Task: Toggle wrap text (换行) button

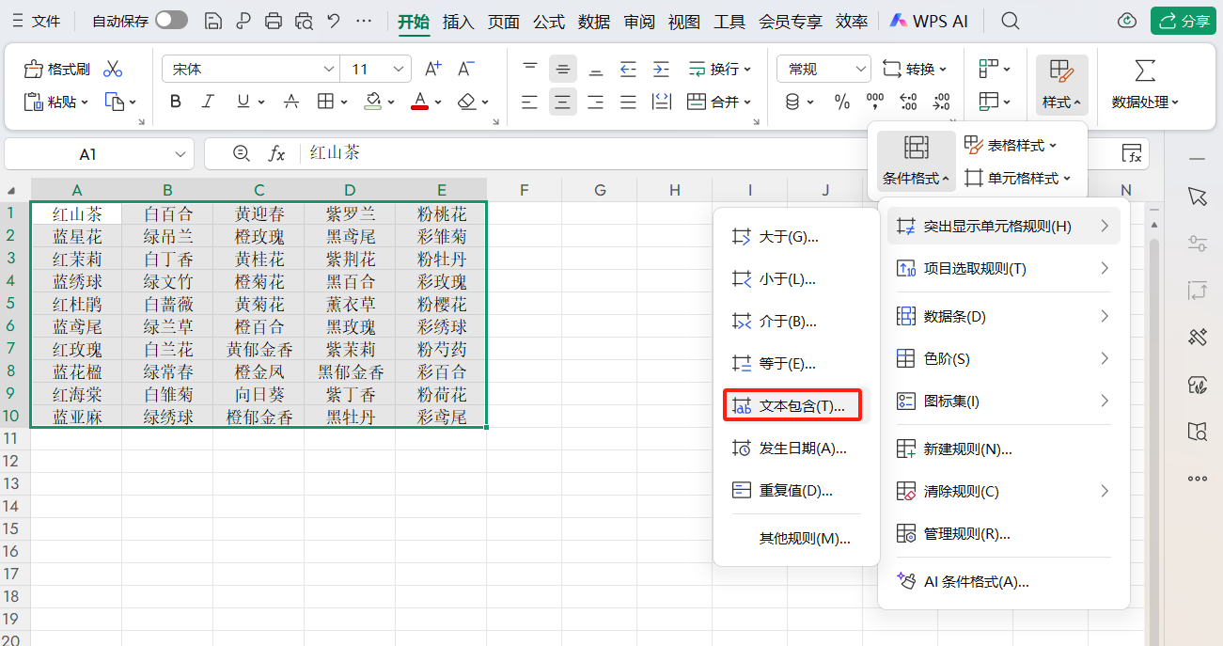Action: 719,69
